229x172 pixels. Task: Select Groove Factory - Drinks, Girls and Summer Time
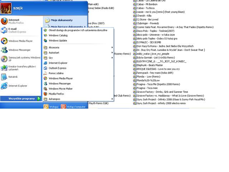point(162,92)
